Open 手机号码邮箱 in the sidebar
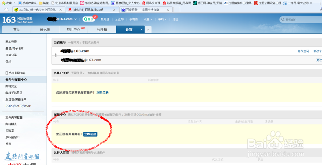Viewport: 322px width, 165px height. point(15,73)
